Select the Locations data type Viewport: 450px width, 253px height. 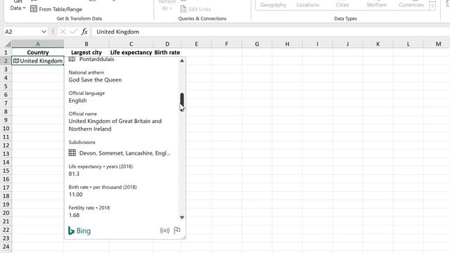[308, 5]
